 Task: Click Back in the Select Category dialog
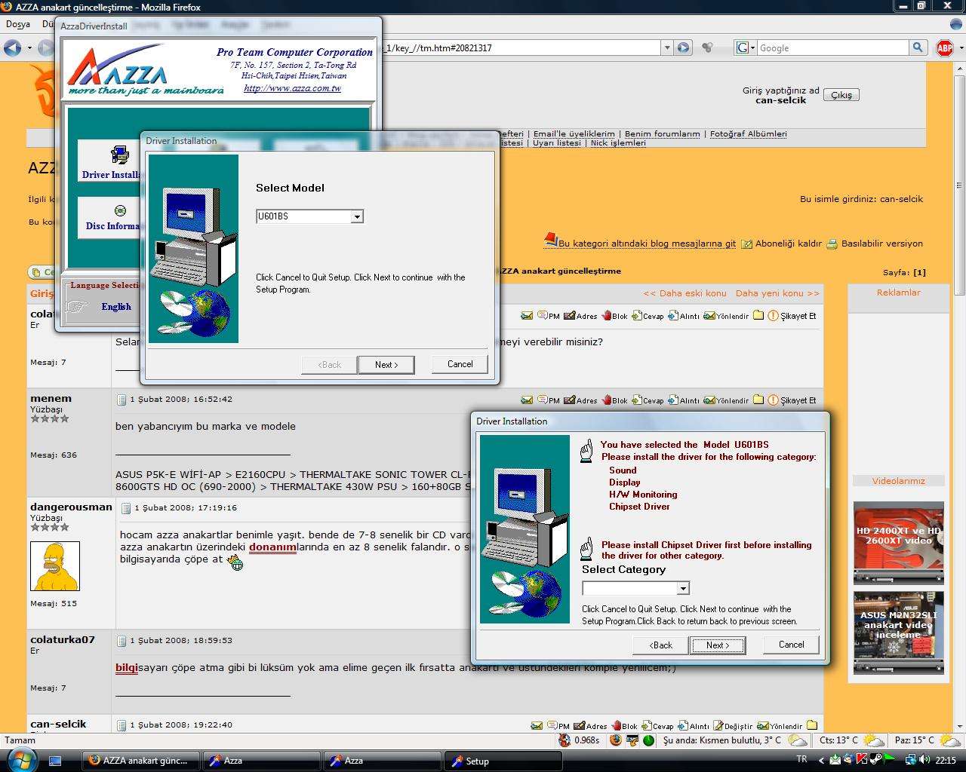pos(660,645)
